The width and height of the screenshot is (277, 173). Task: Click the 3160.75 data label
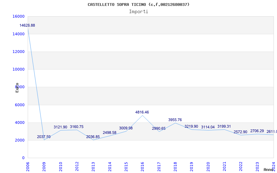click(77, 127)
